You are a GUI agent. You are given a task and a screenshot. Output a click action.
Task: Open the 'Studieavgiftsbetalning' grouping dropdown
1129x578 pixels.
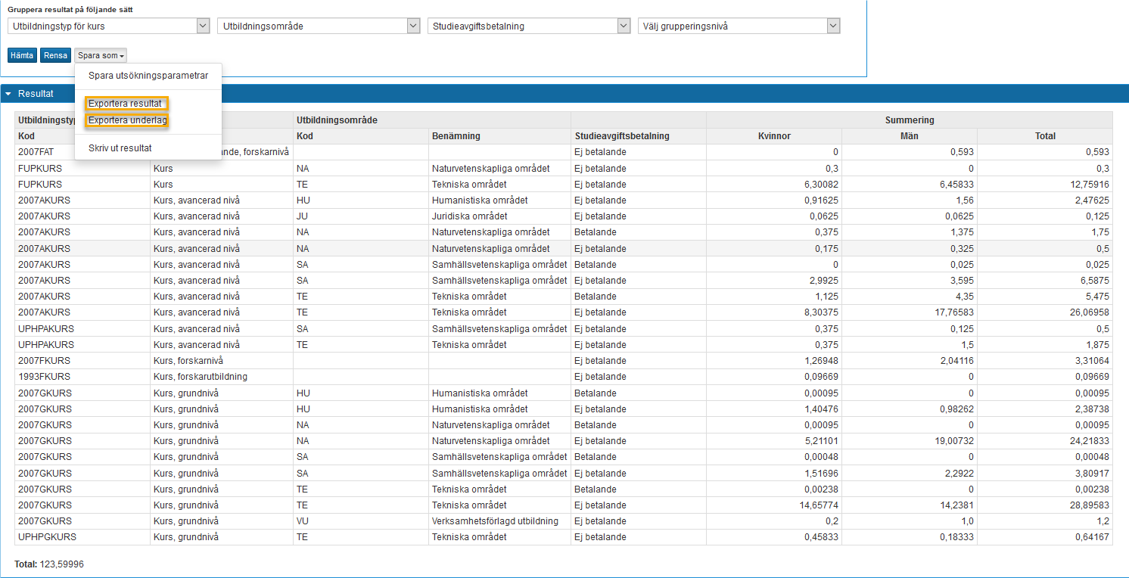click(x=529, y=26)
